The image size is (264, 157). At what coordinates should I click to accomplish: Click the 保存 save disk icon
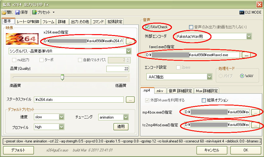[17, 12]
